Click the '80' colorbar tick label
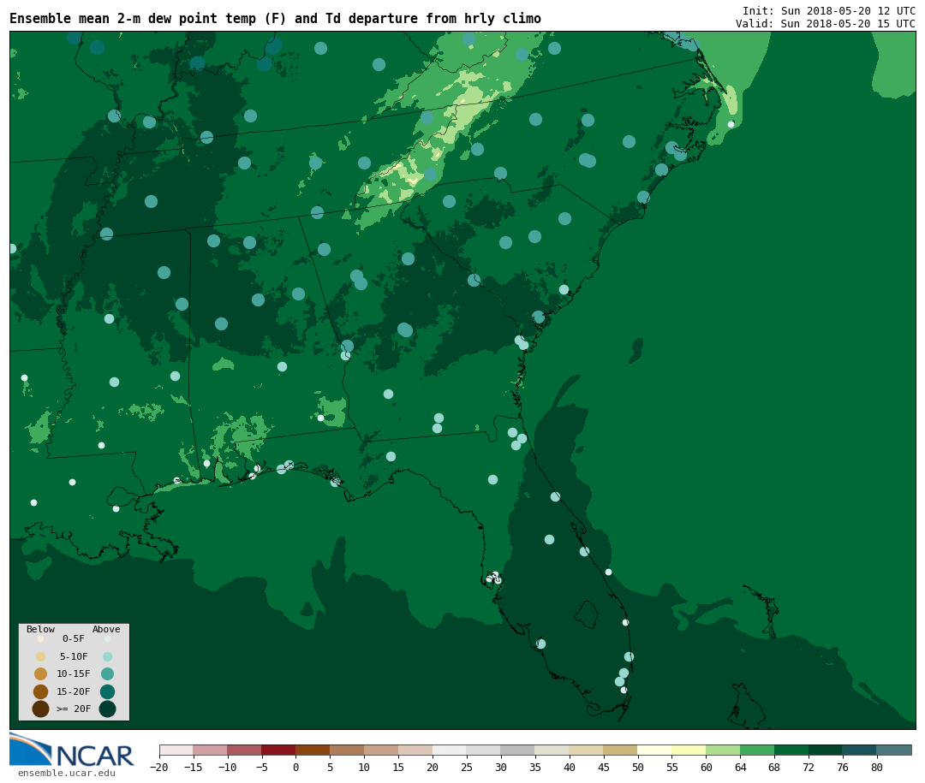Viewport: 925px width, 783px height. coord(877,767)
